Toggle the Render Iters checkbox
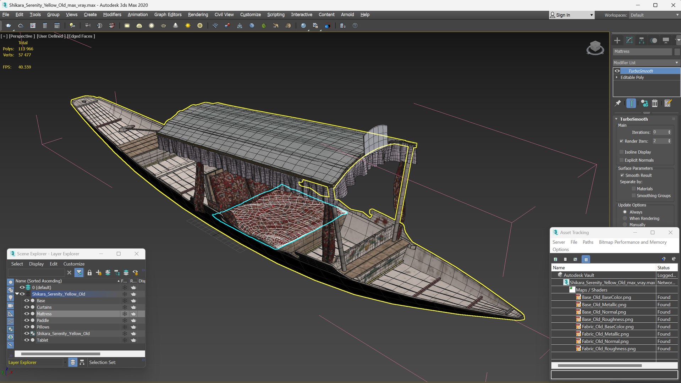 pos(621,141)
